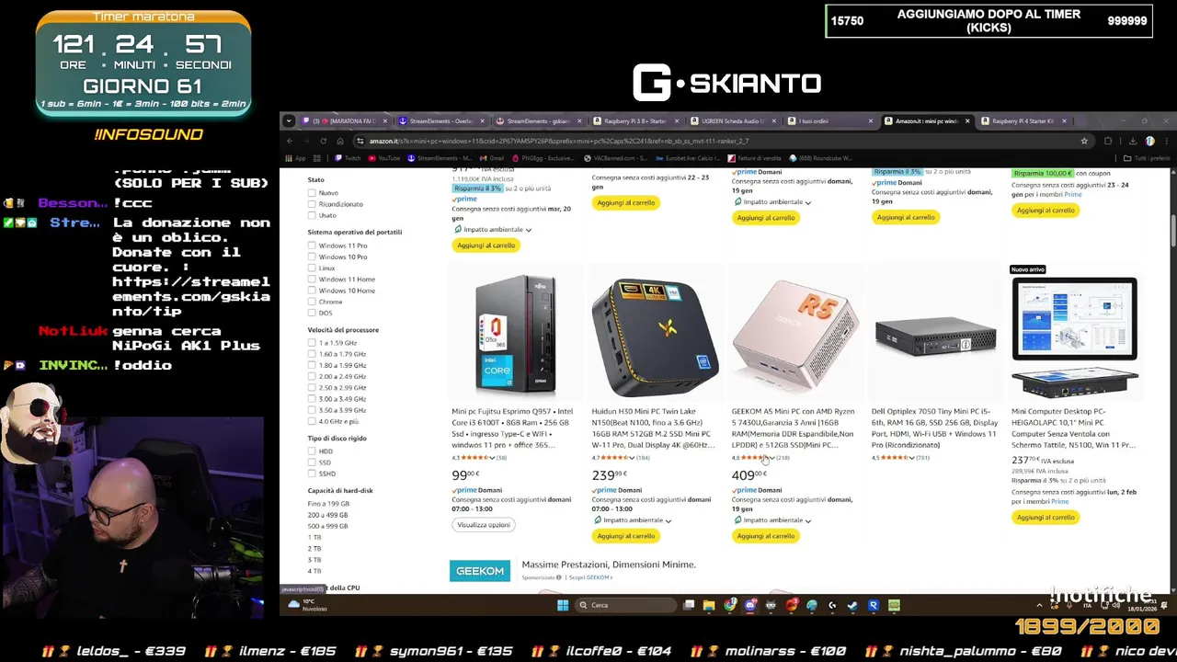Screen dimensions: 1177x662
Task: Open File Explorer from taskbar
Action: coord(709,605)
